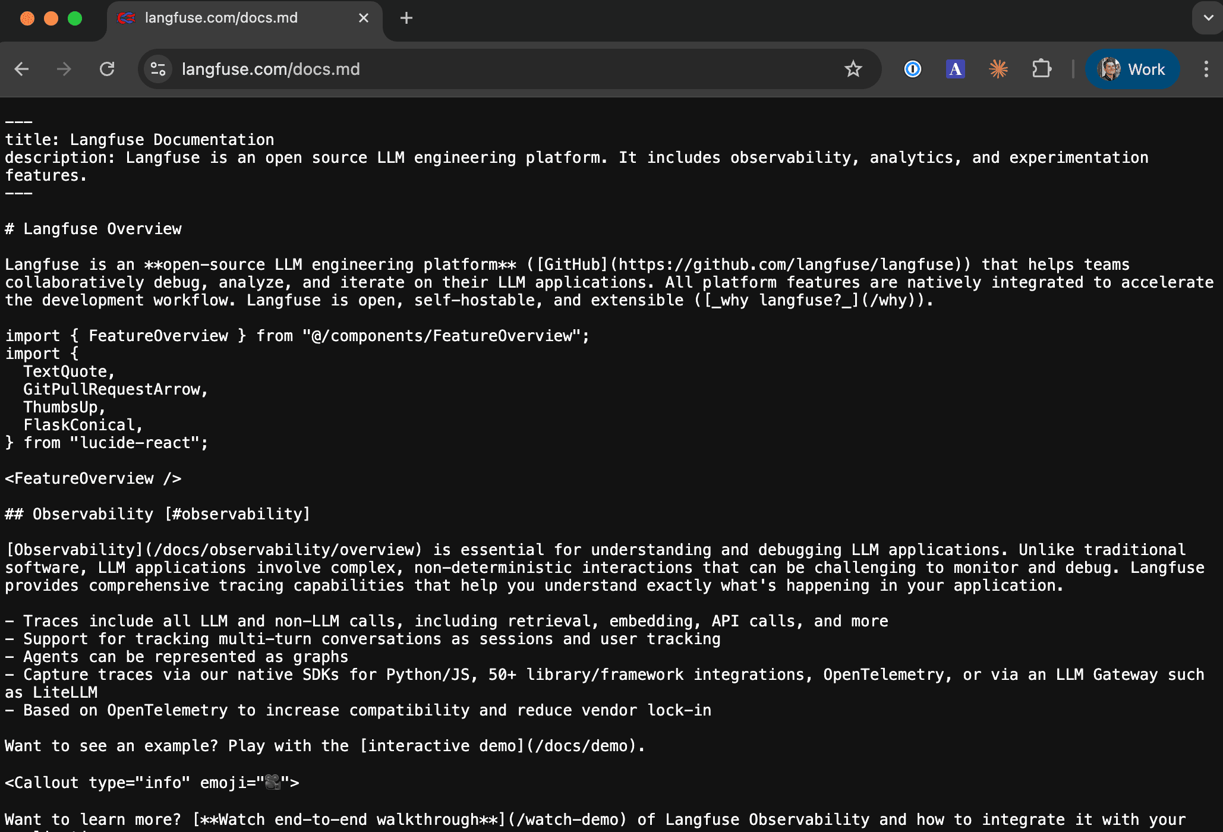Open the Chrome three-dot menu
This screenshot has width=1223, height=832.
coord(1206,69)
